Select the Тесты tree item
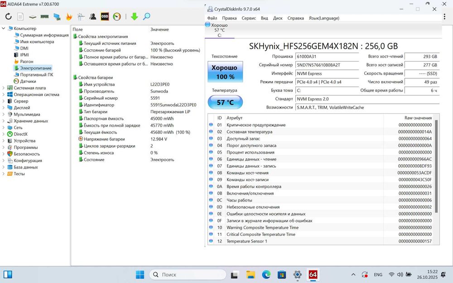 19,174
